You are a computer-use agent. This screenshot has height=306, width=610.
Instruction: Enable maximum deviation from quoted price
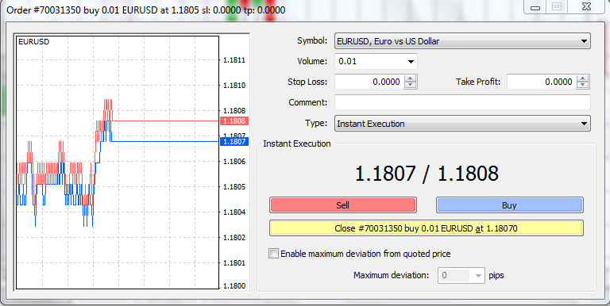(274, 254)
